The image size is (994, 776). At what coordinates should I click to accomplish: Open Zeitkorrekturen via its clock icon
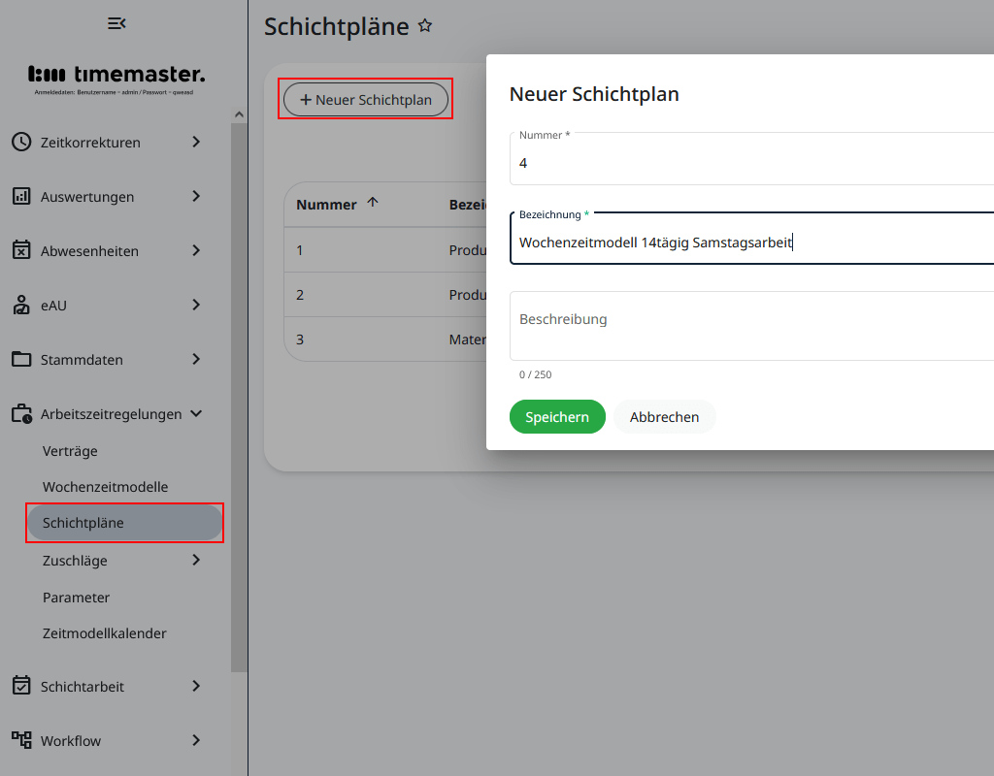pyautogui.click(x=21, y=142)
